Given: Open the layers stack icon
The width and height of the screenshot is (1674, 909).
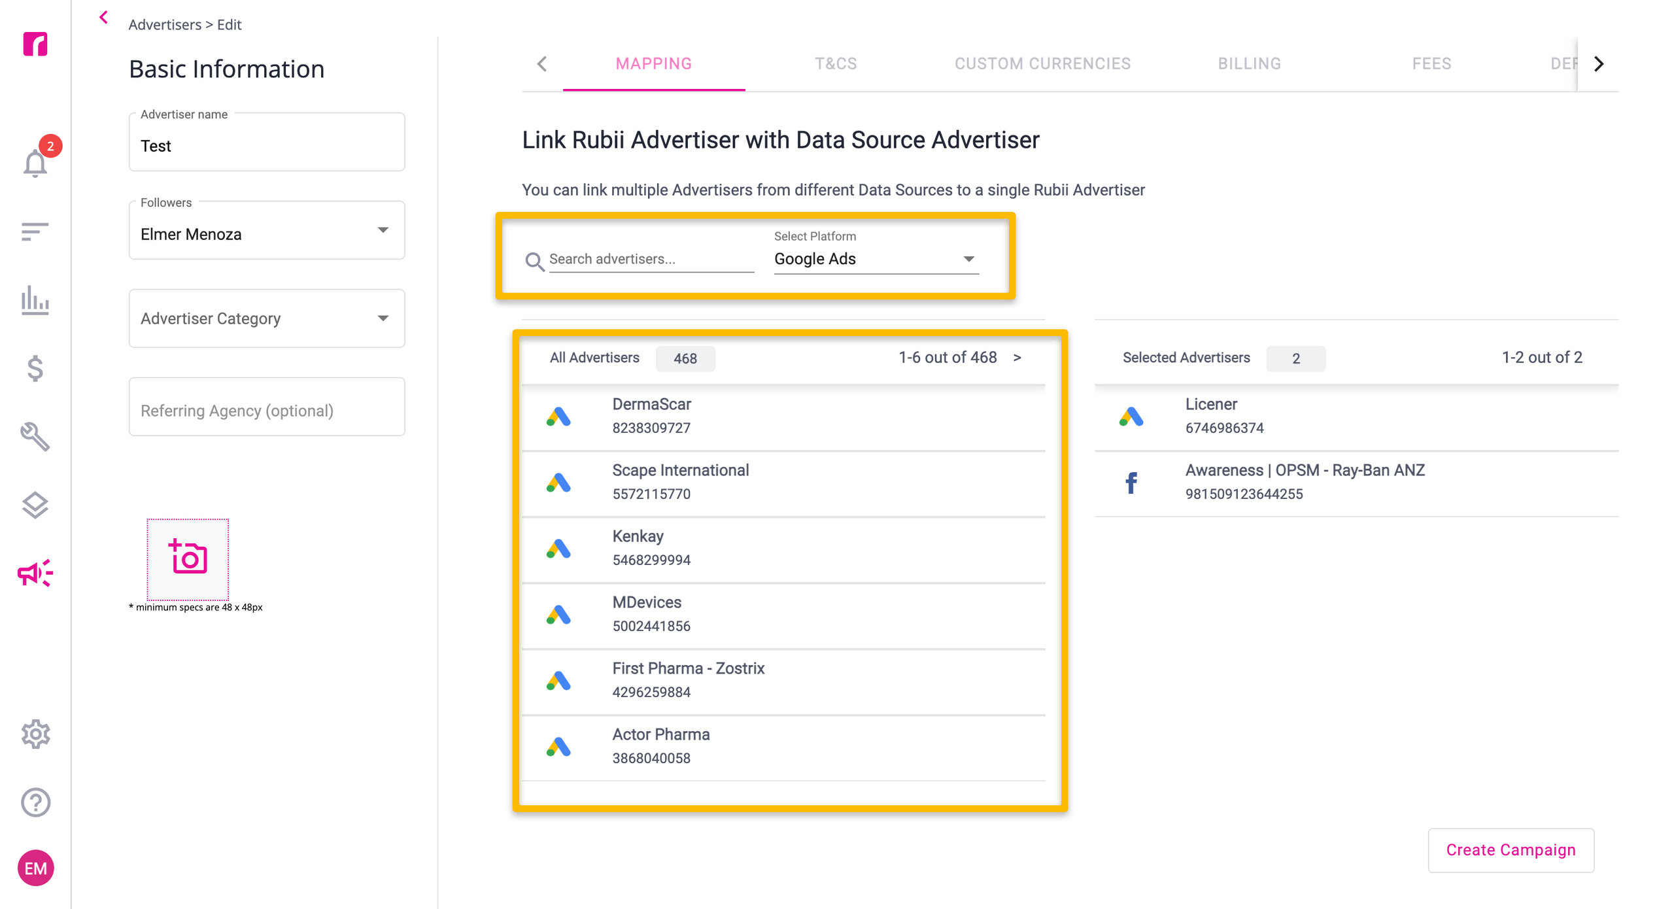Looking at the screenshot, I should 35,505.
